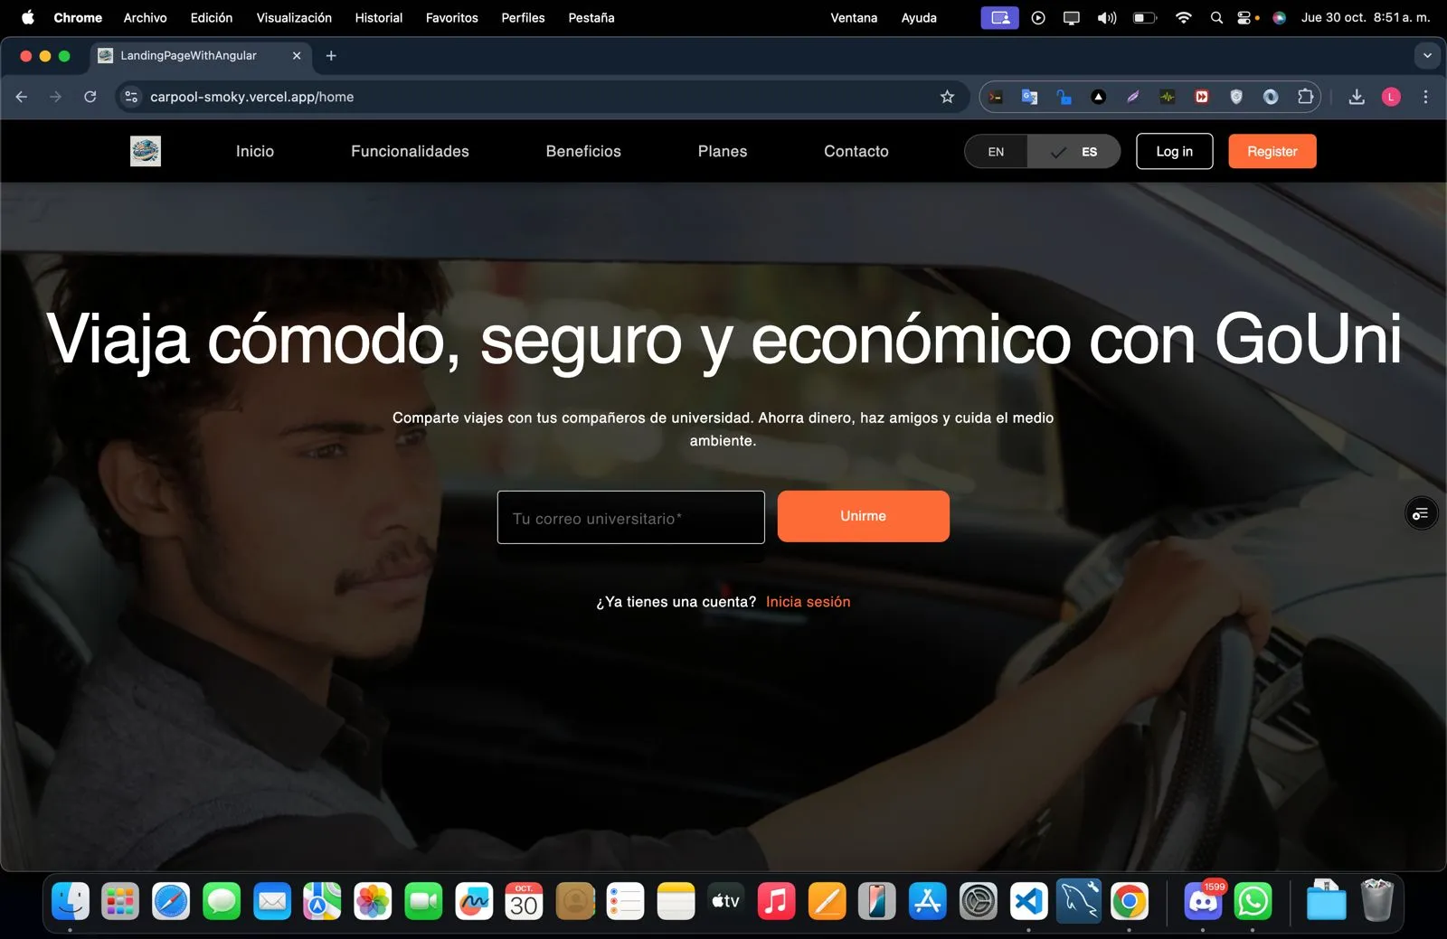Click the Unirme button
Viewport: 1447px width, 939px height.
(x=864, y=516)
